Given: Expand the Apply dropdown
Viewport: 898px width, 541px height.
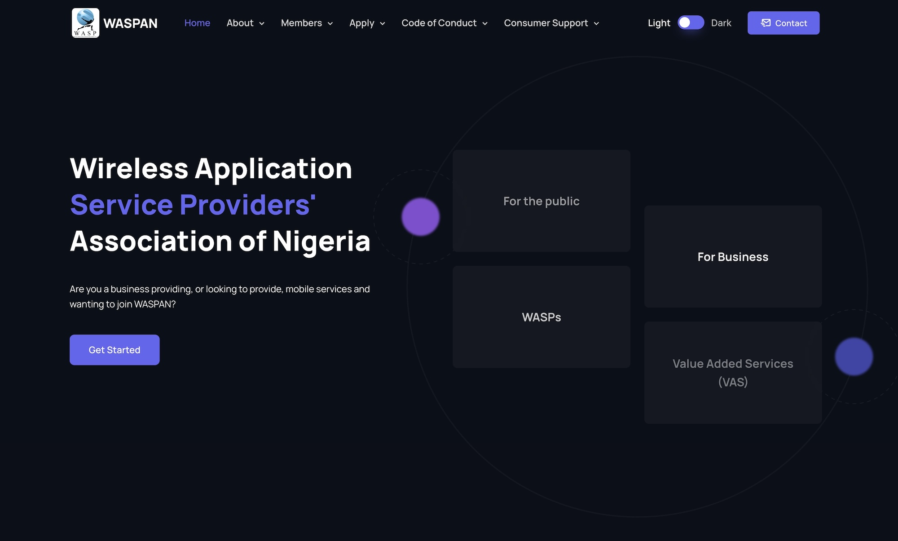Looking at the screenshot, I should [x=367, y=23].
